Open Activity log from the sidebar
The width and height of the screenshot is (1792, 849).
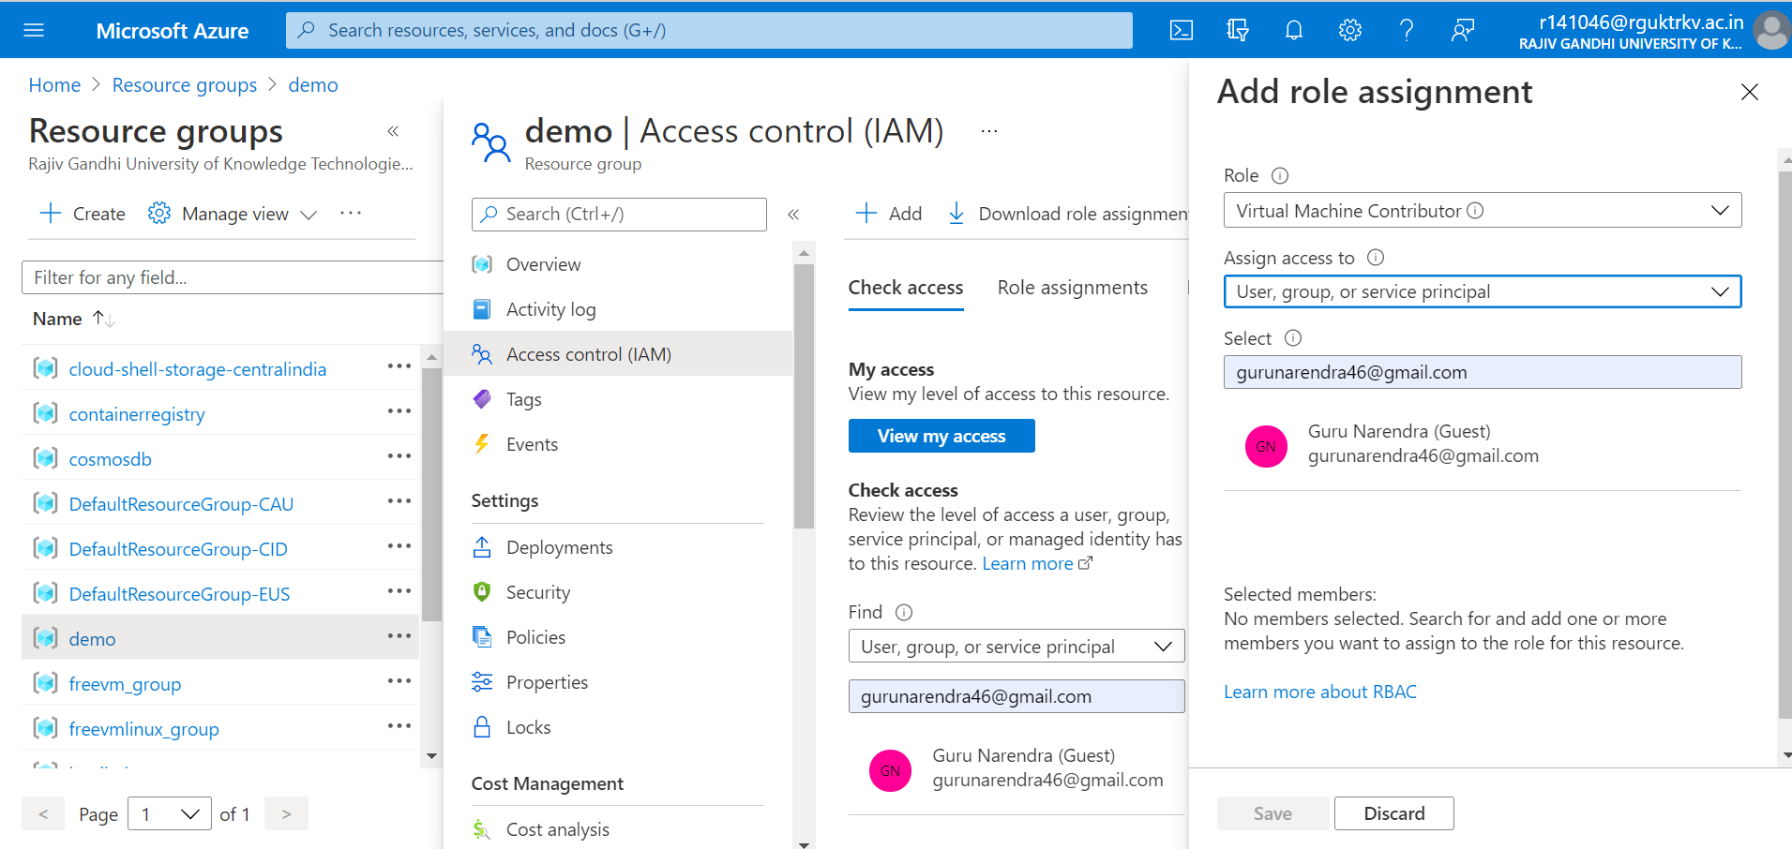[552, 308]
